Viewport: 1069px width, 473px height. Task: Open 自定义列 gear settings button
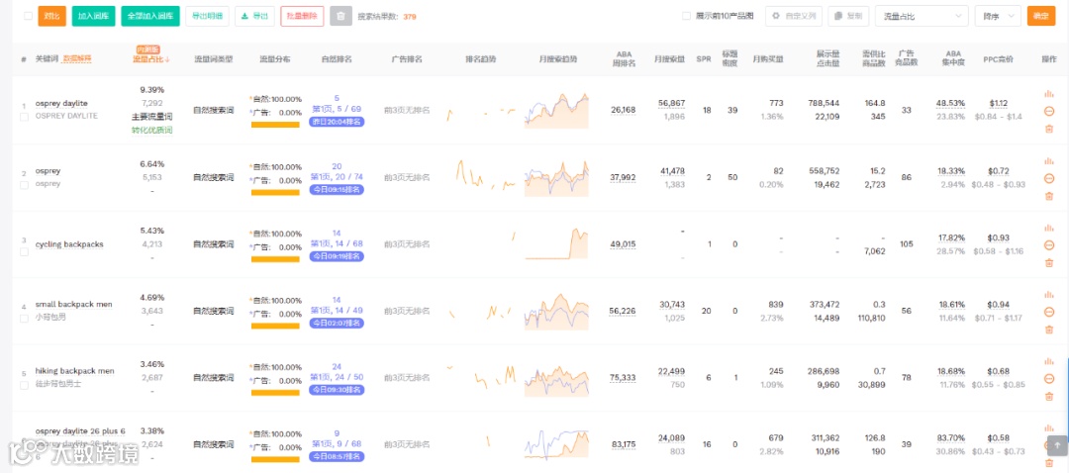[x=794, y=16]
